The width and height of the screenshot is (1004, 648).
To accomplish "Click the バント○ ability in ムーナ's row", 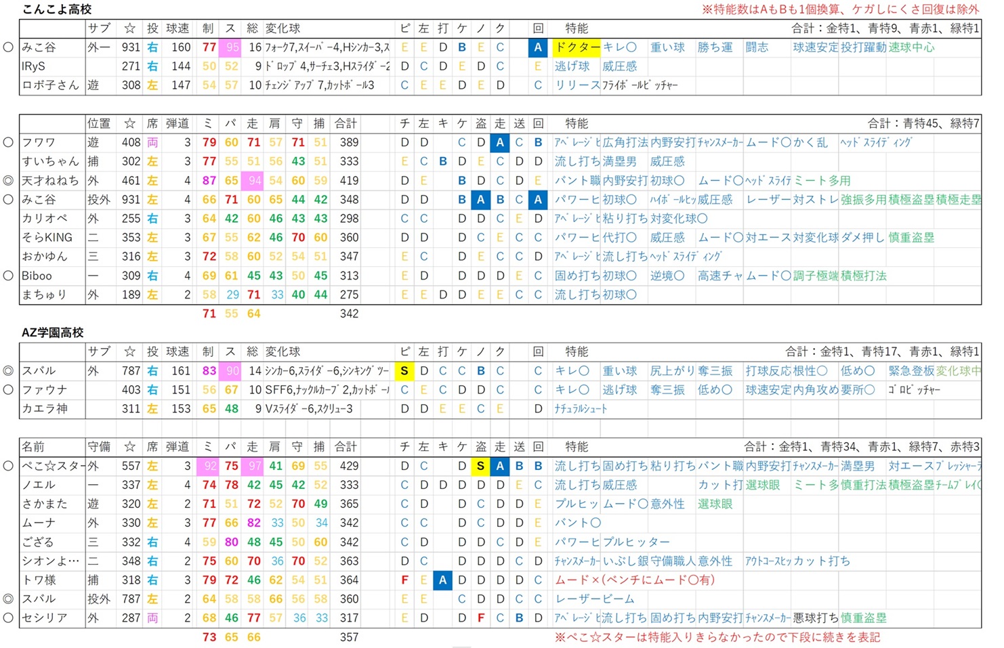I will pos(577,523).
